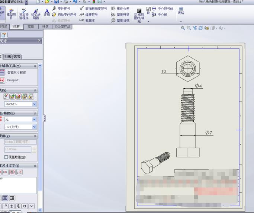The height and width of the screenshot is (213, 254).
Task: Click the 模型项目 (Model Items) tool
Action: (x=11, y=14)
